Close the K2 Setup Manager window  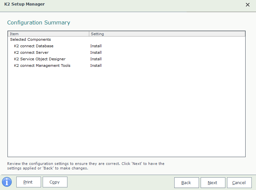[x=248, y=5]
